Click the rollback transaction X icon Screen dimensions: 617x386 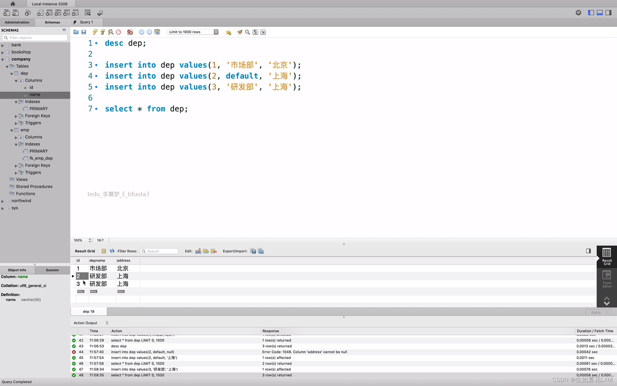[149, 32]
